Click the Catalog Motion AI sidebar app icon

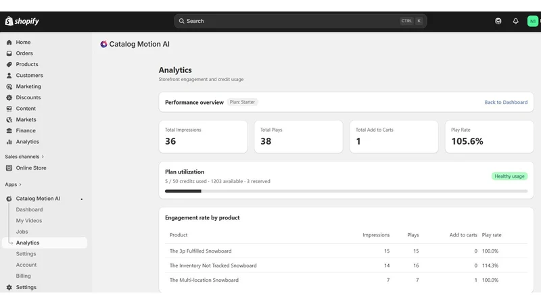click(9, 199)
